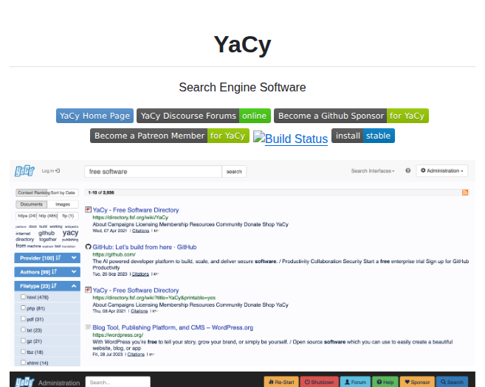
Task: Click the Re-Start button
Action: pos(281,382)
